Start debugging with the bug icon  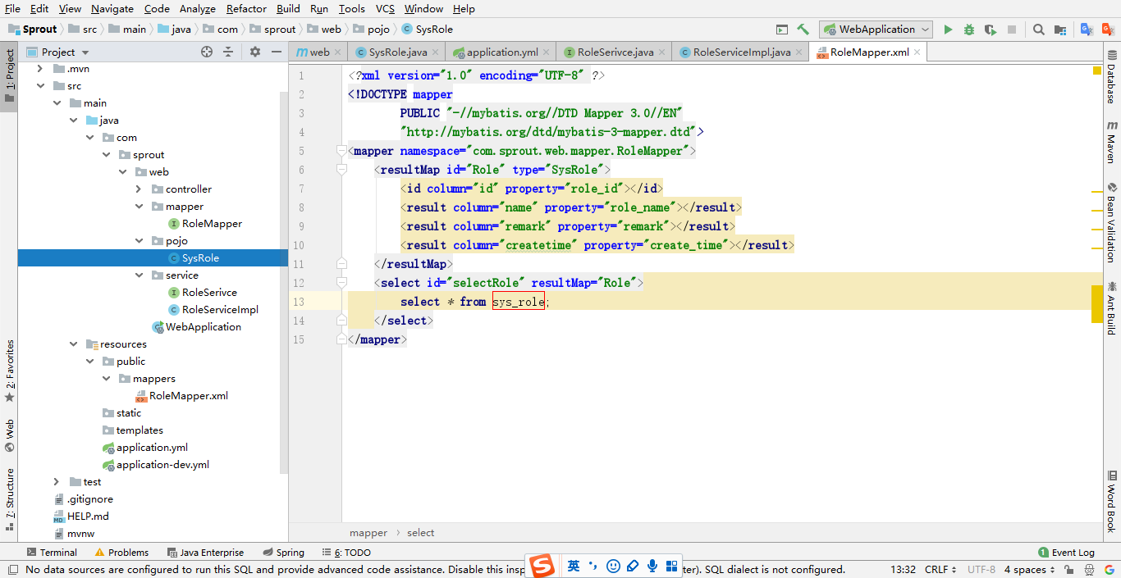tap(969, 30)
